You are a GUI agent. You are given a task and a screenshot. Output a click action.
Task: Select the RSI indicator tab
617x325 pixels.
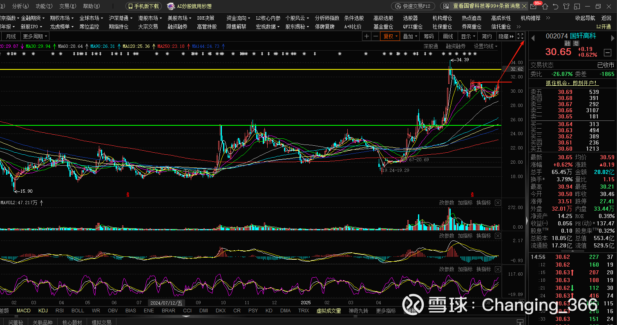tap(60, 311)
